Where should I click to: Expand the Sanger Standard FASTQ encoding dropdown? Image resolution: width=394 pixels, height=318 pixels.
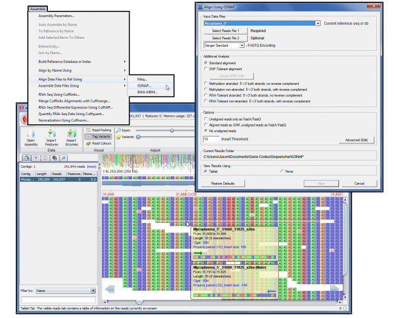tap(242, 45)
